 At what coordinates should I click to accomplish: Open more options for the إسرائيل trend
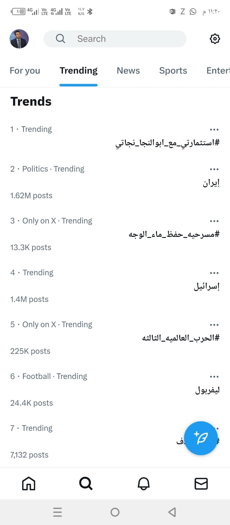[214, 273]
